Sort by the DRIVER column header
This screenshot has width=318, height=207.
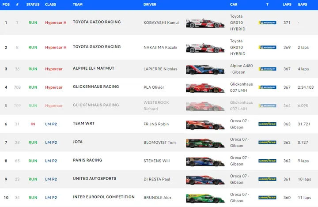[150, 4]
